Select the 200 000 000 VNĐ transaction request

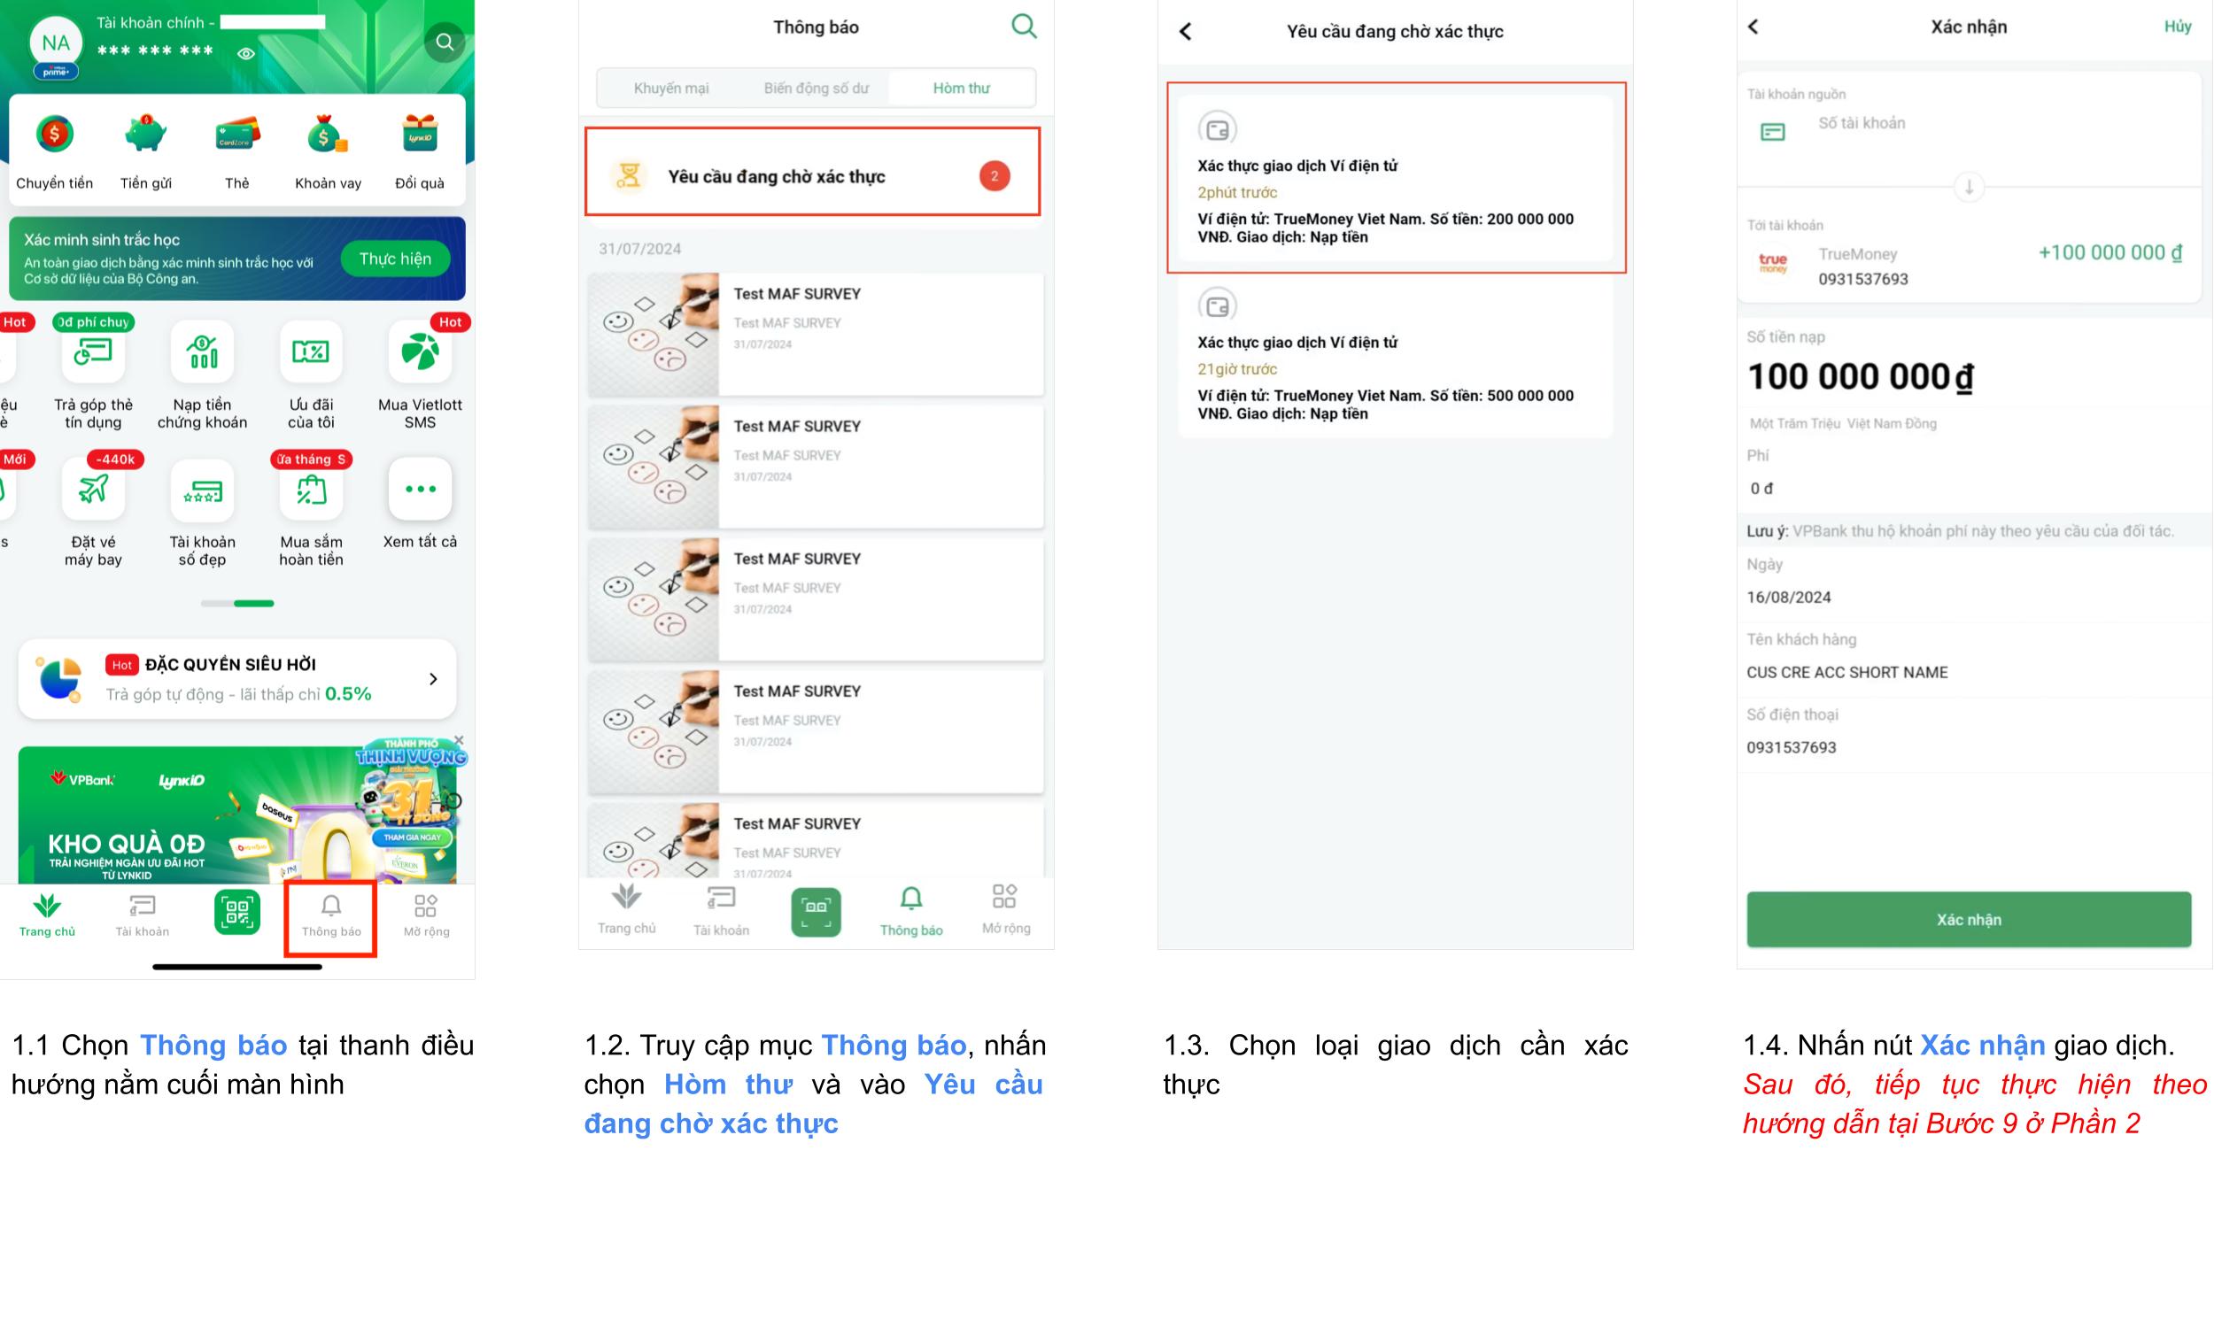(x=1395, y=177)
